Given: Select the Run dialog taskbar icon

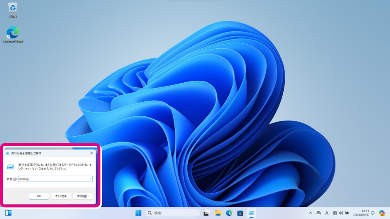Looking at the screenshot, I should click(x=251, y=213).
